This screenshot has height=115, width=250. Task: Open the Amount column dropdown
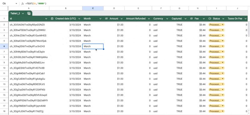(x=122, y=19)
